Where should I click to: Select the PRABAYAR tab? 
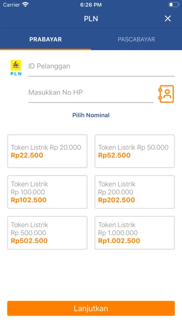[x=45, y=39]
